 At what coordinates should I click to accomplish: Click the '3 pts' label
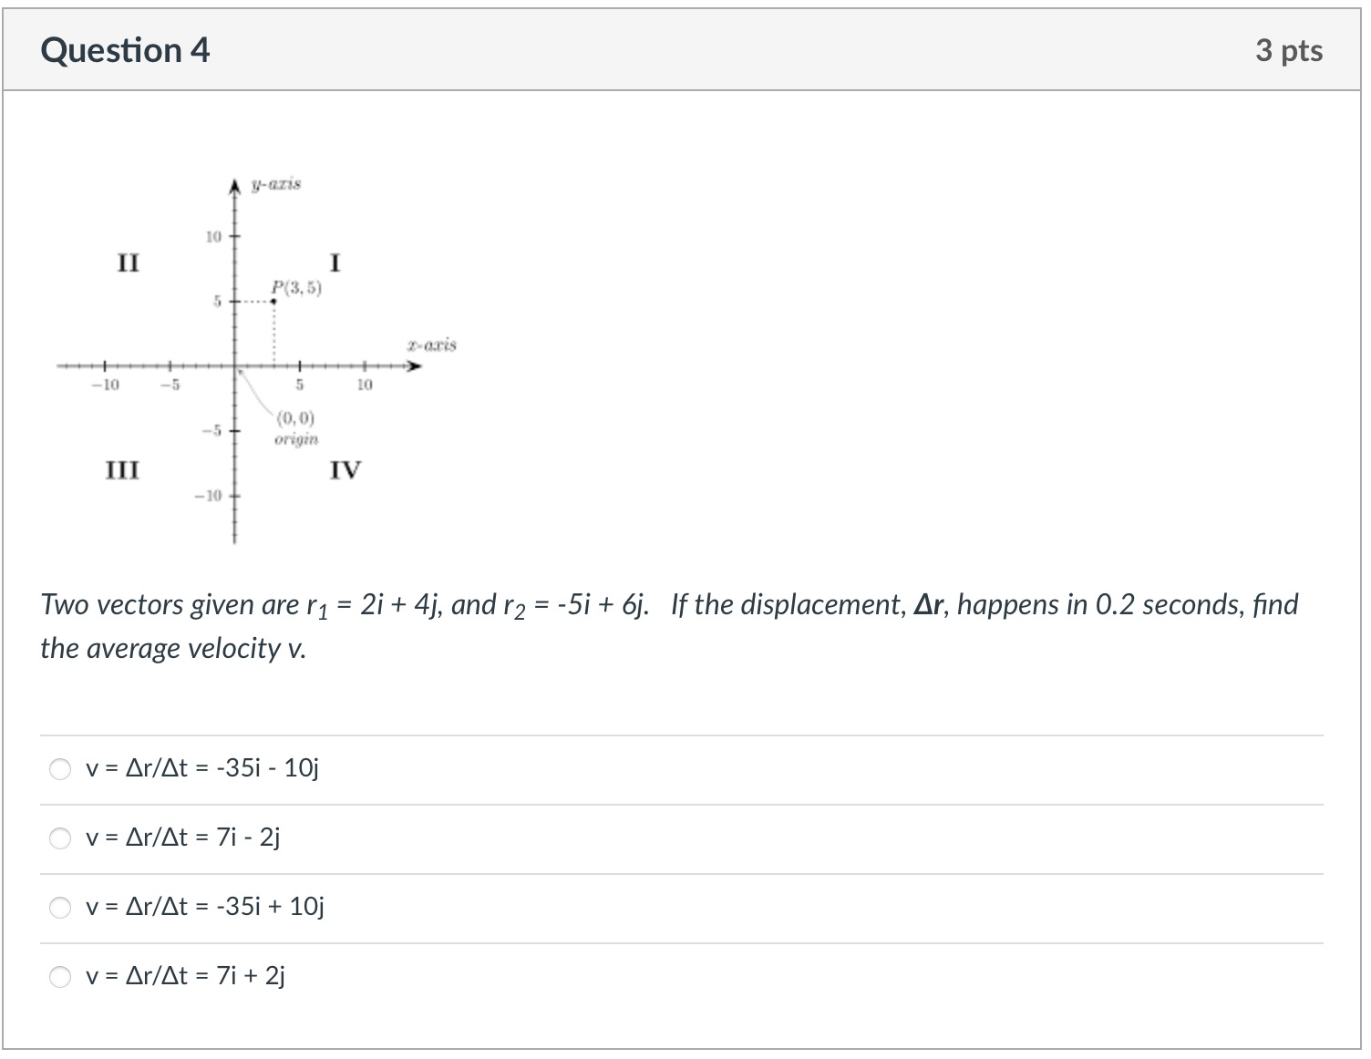point(1290,50)
